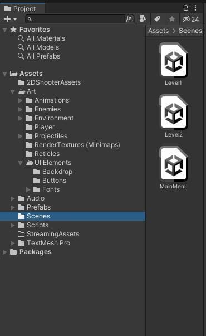The height and width of the screenshot is (336, 206).
Task: Click the MainMenu file name label
Action: 174,187
